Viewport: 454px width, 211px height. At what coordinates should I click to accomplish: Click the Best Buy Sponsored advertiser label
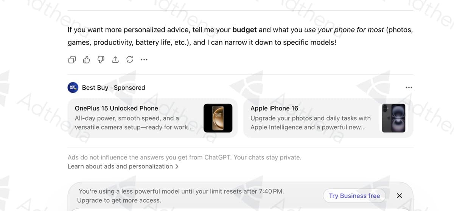[113, 87]
